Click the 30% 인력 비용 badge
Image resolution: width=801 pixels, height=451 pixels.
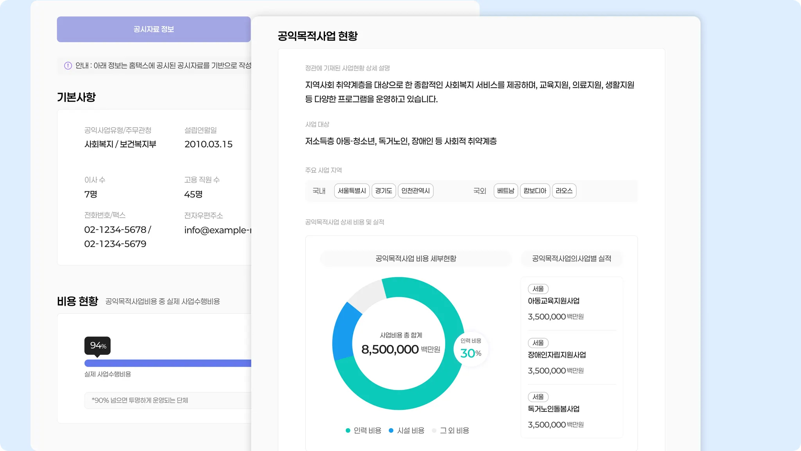coord(471,348)
